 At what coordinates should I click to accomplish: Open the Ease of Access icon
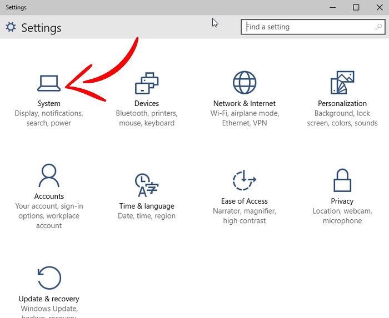(x=245, y=180)
